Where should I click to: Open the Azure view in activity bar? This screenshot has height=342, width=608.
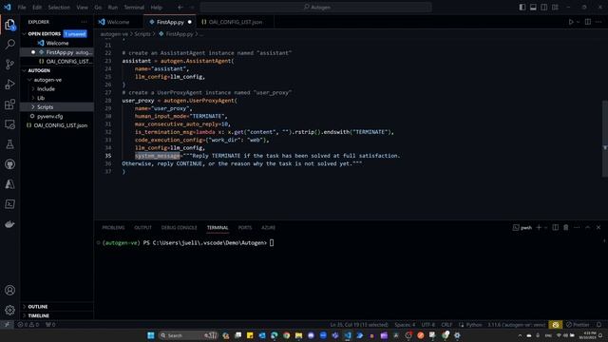(x=9, y=184)
